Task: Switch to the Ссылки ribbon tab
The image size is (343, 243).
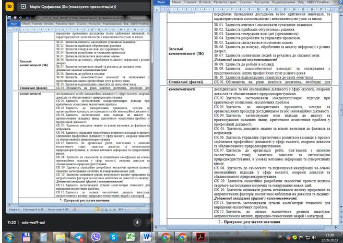Action: click(246, 3)
